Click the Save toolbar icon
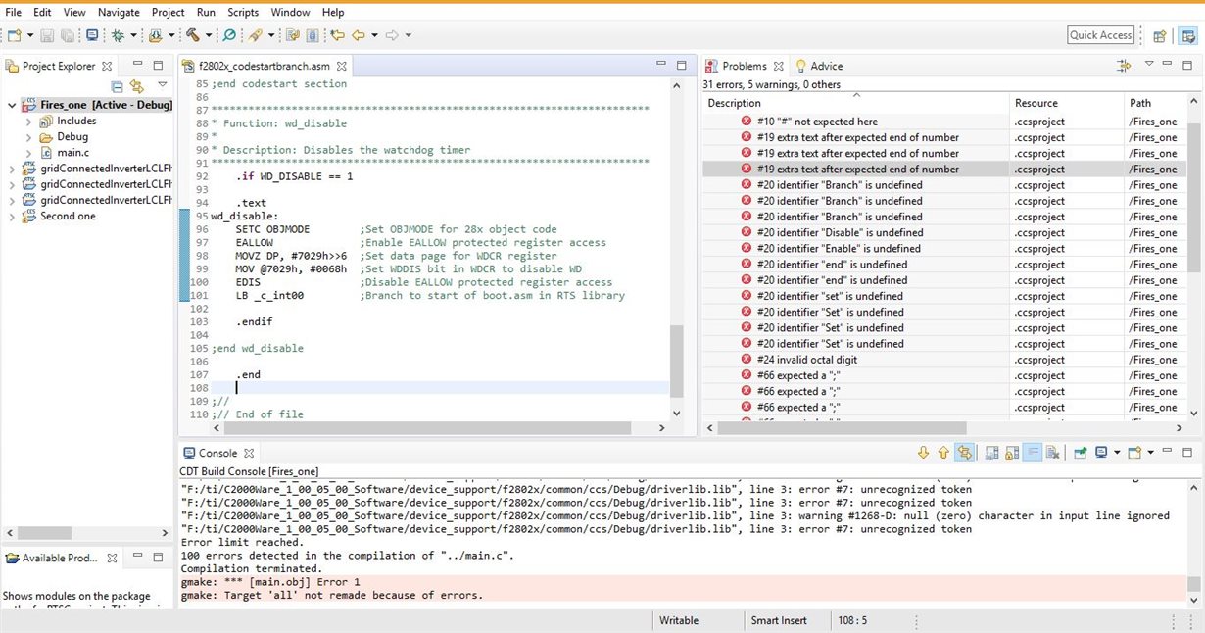 pyautogui.click(x=48, y=35)
